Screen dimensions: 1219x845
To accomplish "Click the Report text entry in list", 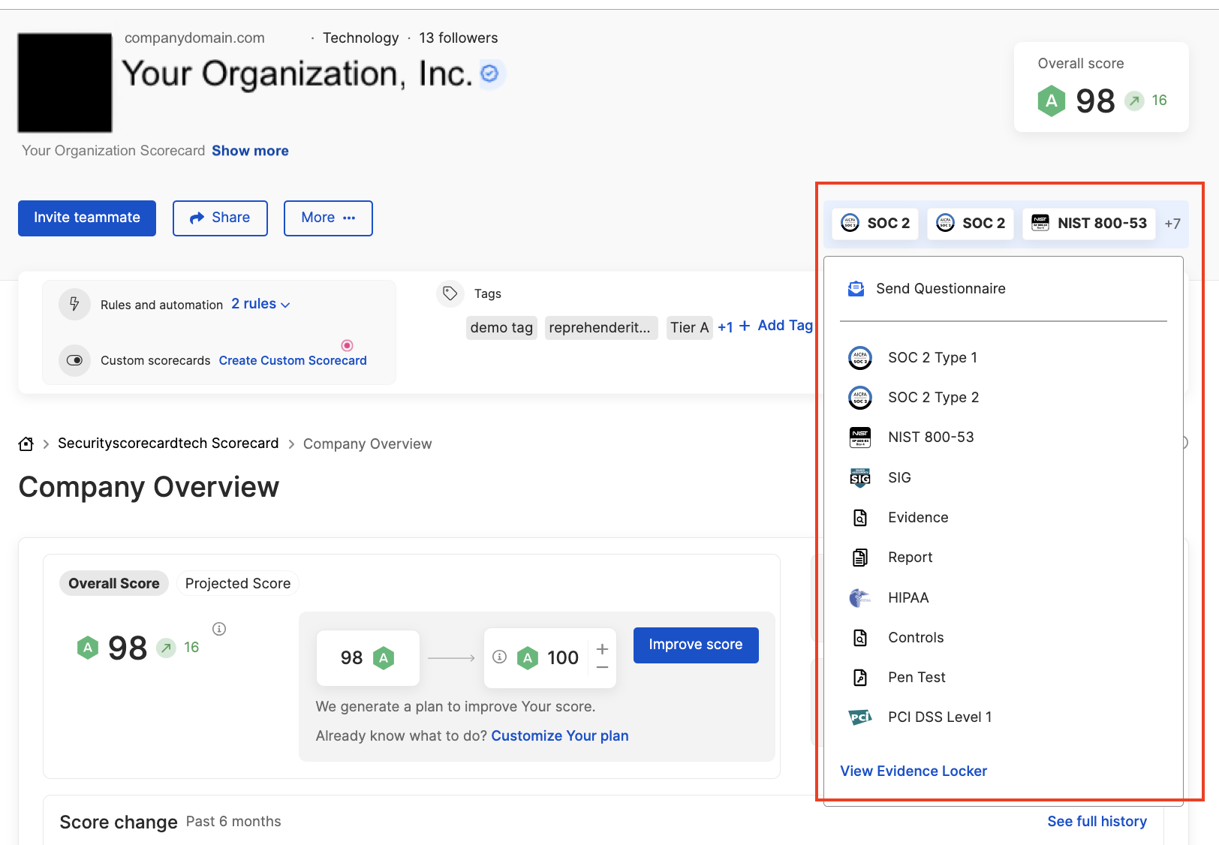I will pyautogui.click(x=910, y=558).
